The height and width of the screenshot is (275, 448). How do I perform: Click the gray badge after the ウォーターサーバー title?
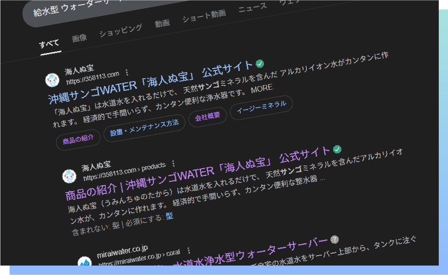(335, 239)
